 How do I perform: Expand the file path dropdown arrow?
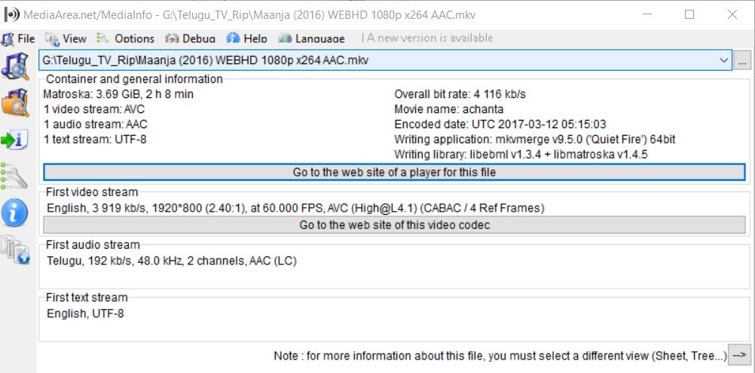click(x=724, y=60)
